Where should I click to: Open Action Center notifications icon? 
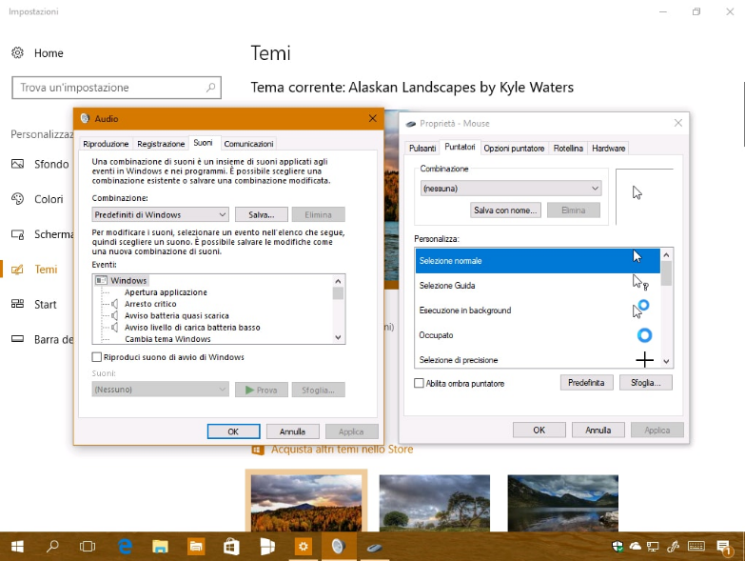[723, 548]
